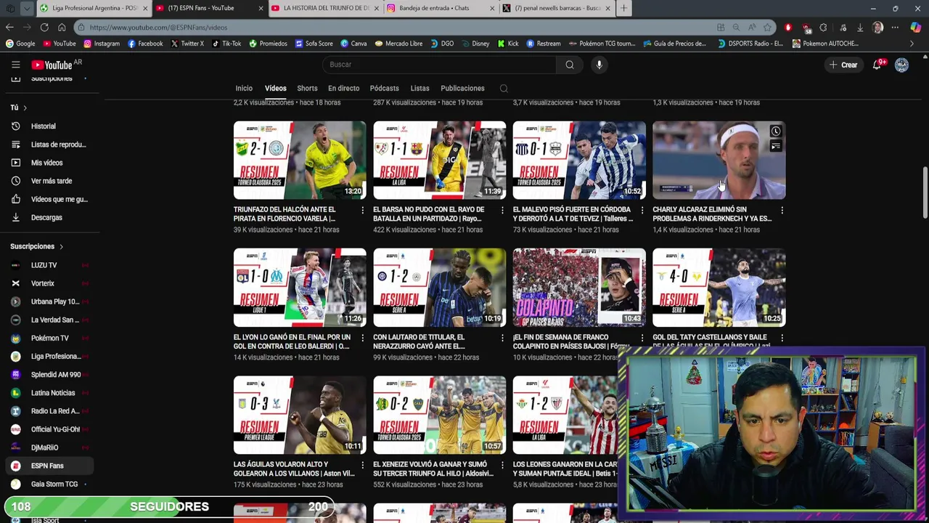Add Alcaraz video to Watch Later

point(776,131)
